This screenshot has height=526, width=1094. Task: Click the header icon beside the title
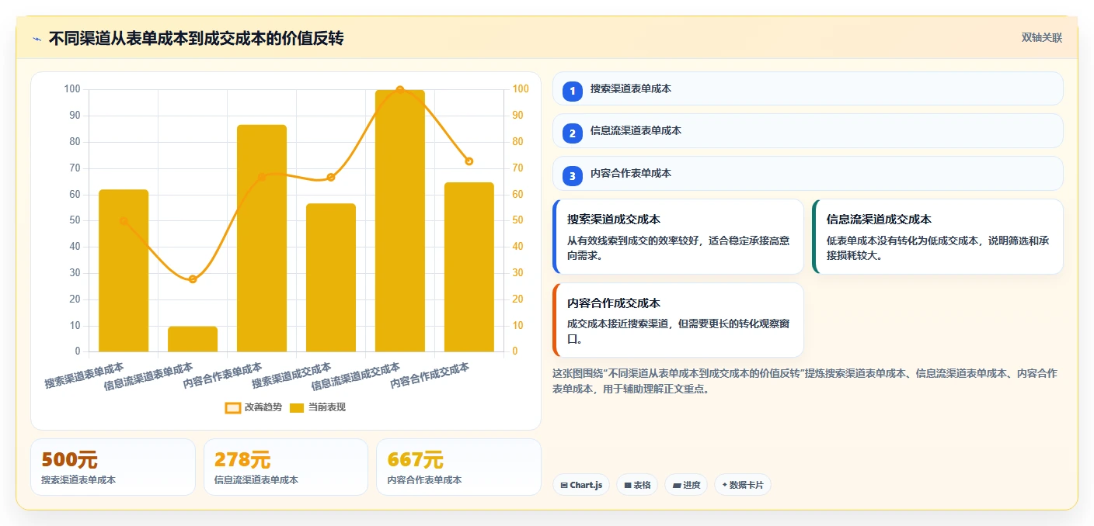click(37, 39)
